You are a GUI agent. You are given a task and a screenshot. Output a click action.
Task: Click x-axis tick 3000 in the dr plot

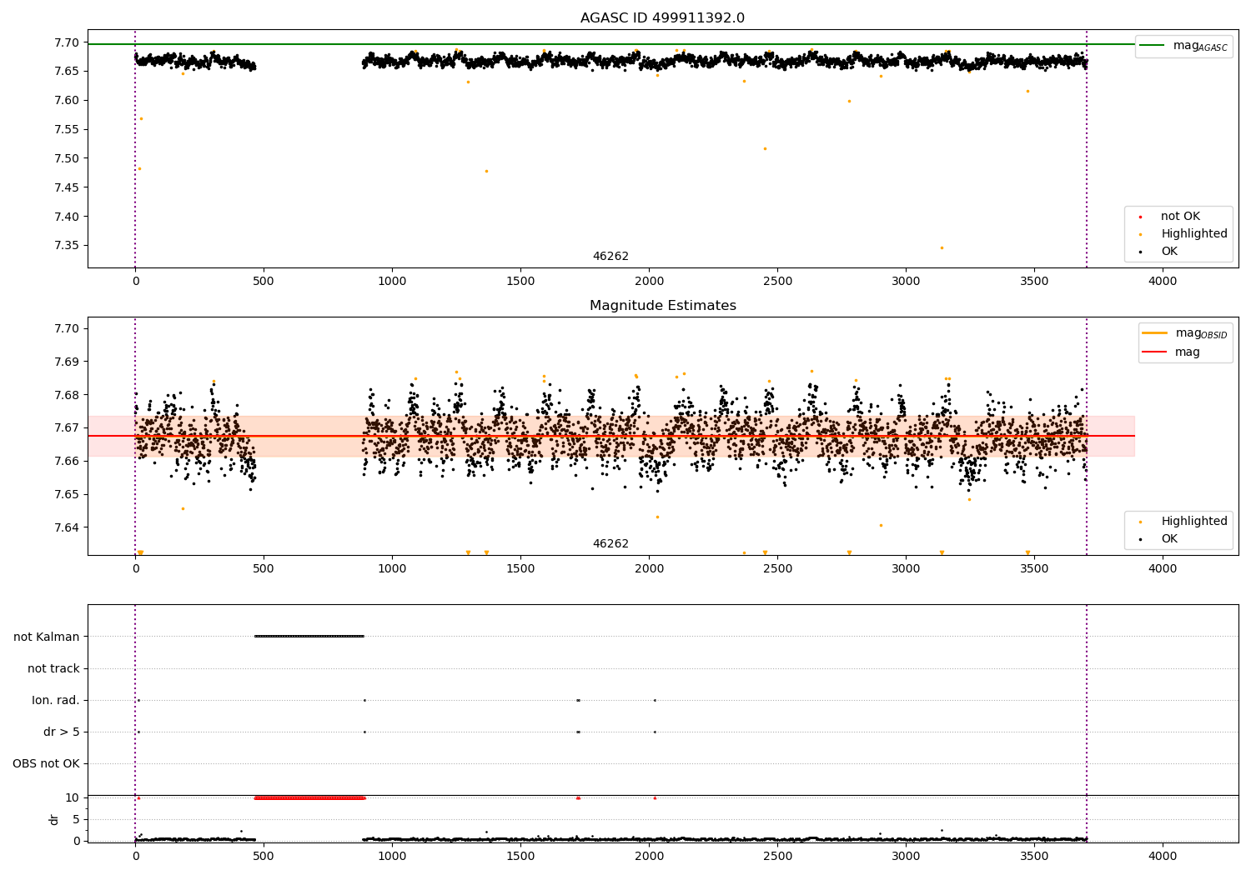[906, 856]
